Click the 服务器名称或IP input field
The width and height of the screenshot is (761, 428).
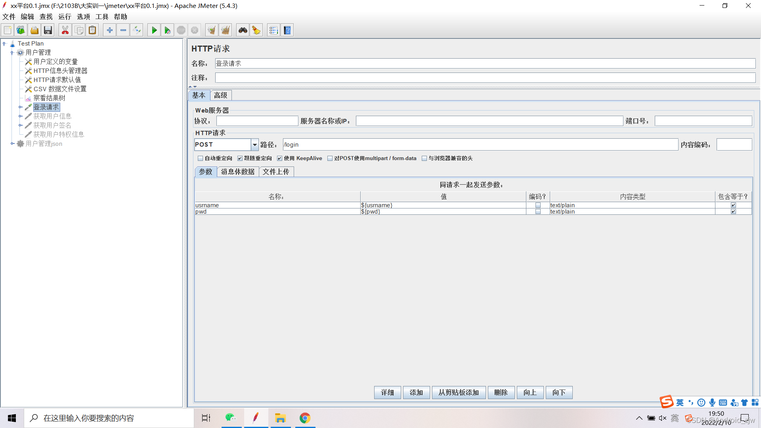tap(489, 121)
